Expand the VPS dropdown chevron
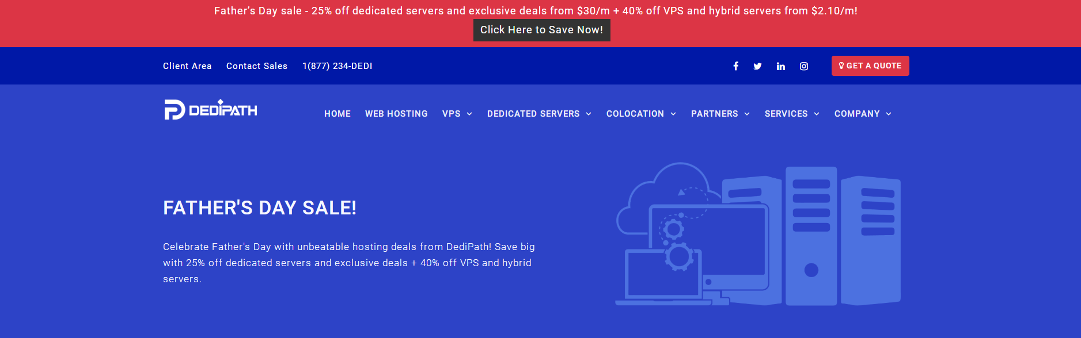 click(469, 114)
